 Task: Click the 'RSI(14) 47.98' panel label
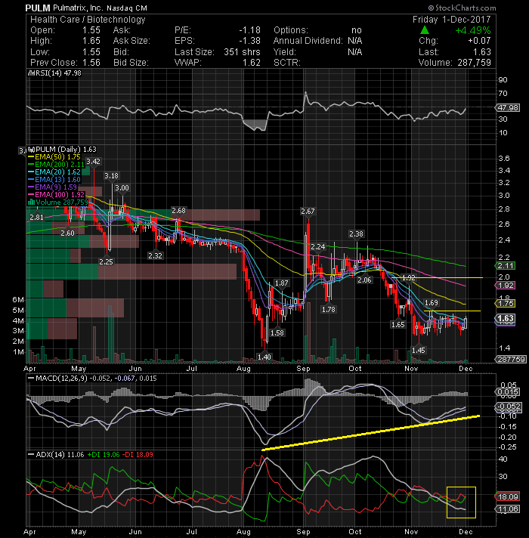coord(58,73)
